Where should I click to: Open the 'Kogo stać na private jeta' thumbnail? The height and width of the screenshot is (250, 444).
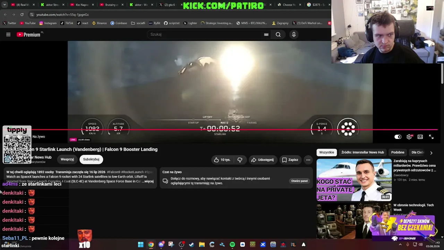(x=354, y=180)
